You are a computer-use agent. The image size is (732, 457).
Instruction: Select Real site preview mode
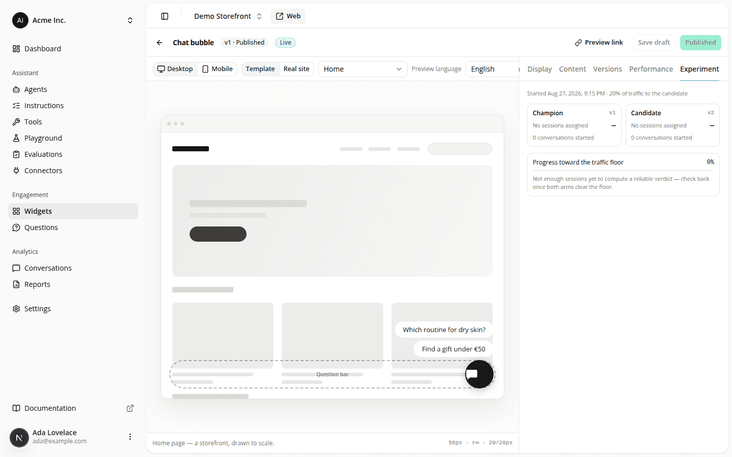pyautogui.click(x=296, y=69)
